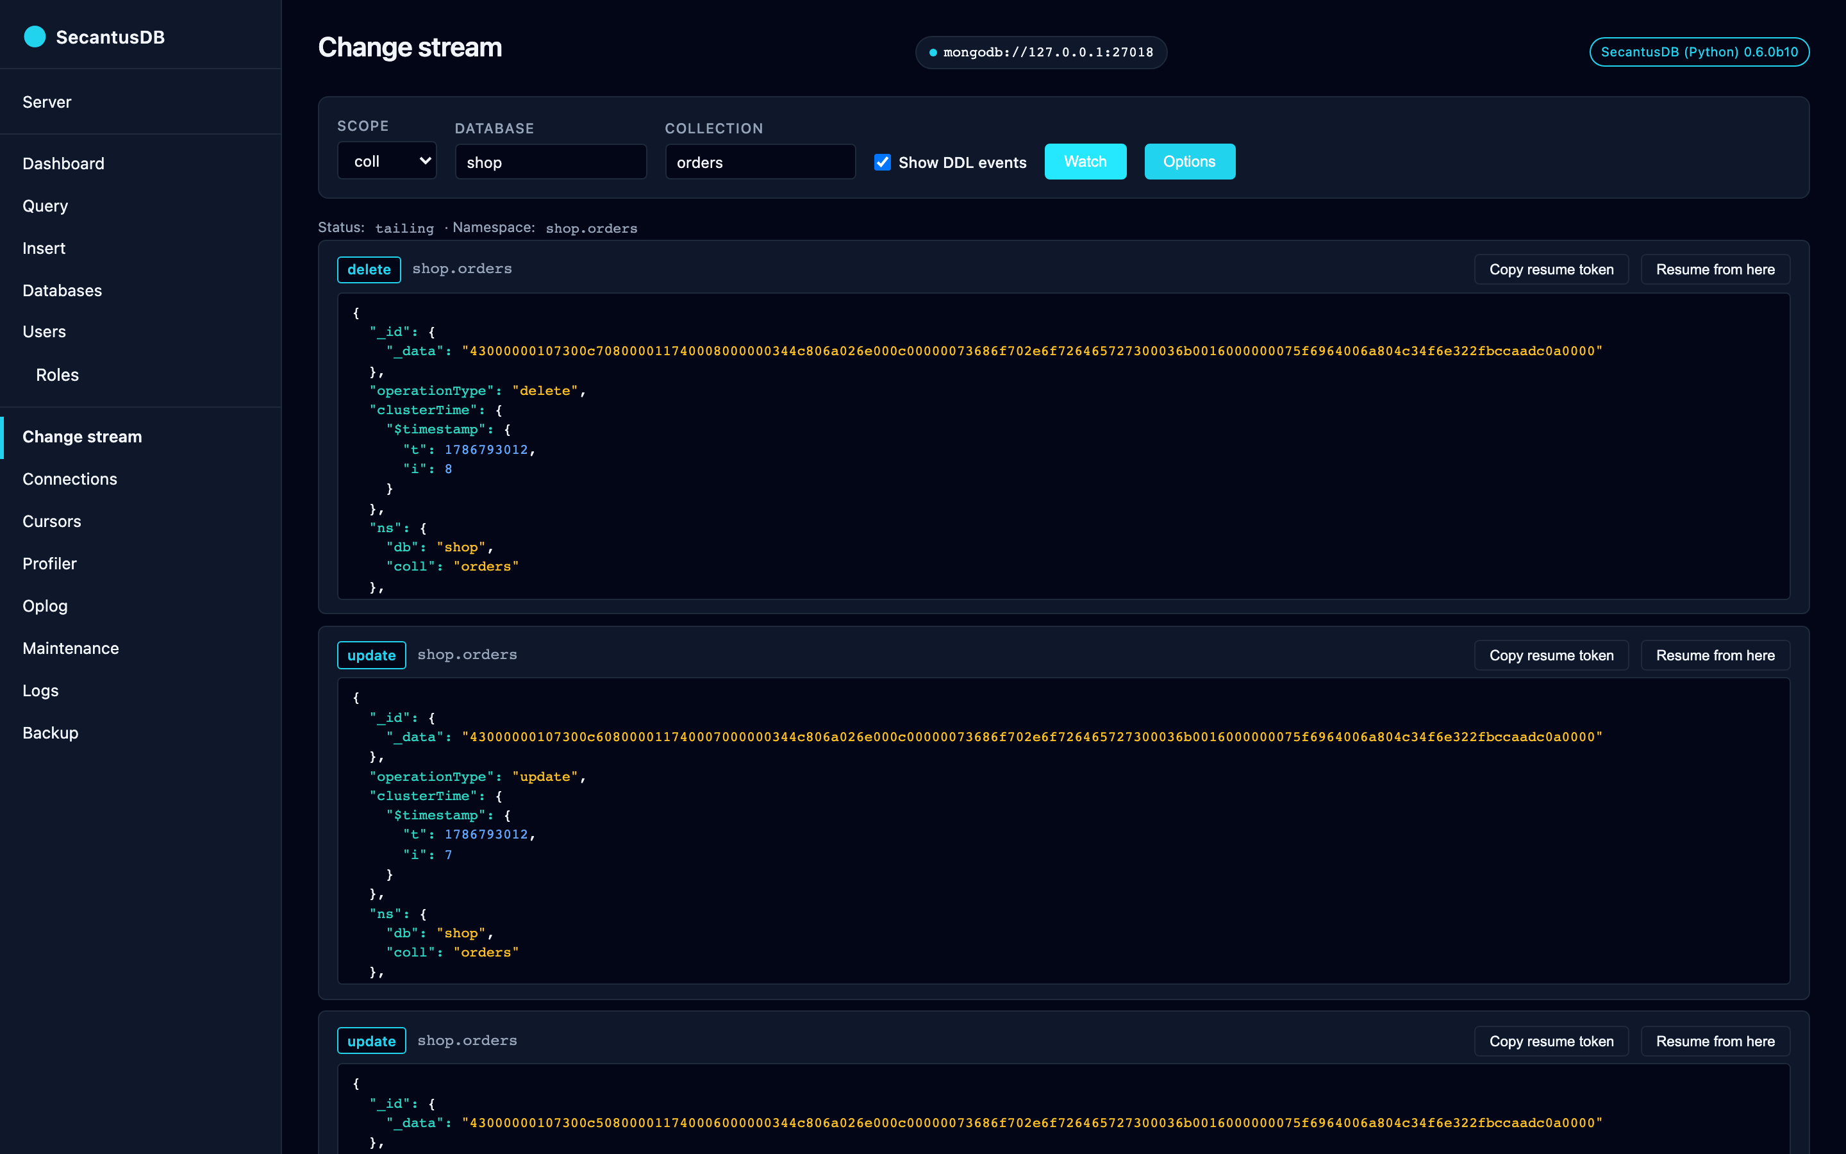Open the Options button
Screen dimensions: 1846x1154
point(1189,162)
